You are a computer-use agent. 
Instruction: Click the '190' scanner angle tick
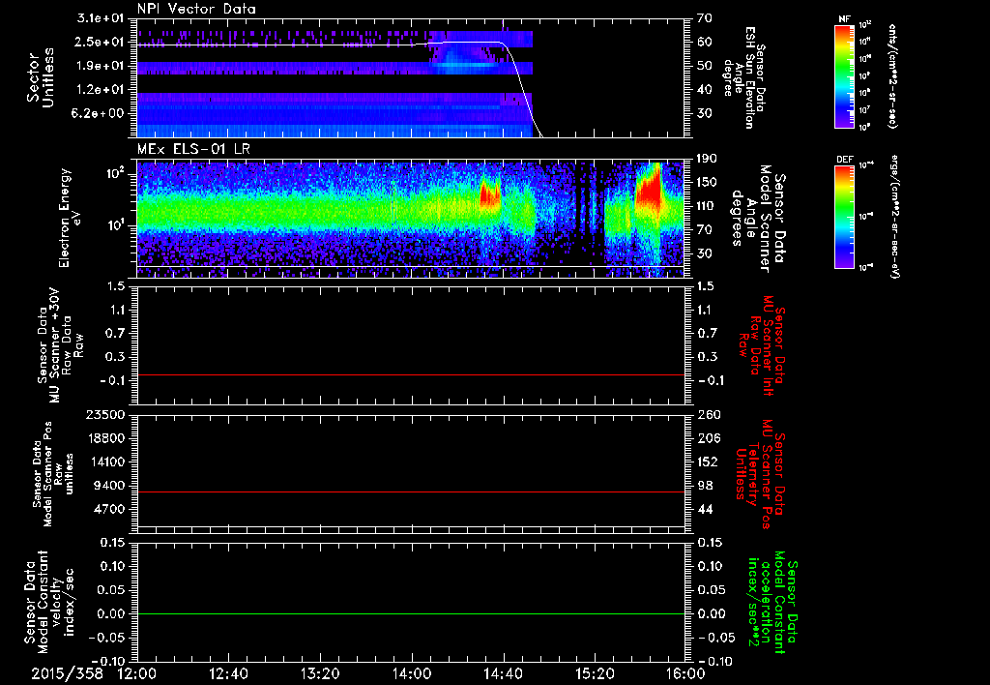[x=707, y=159]
